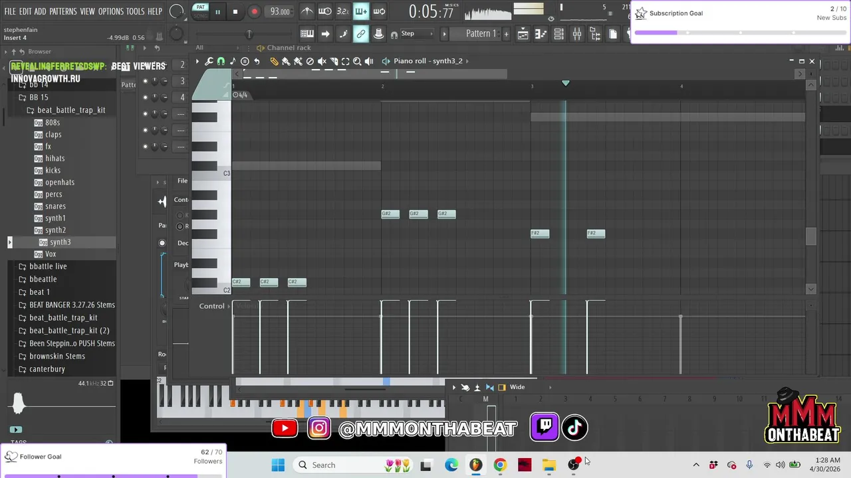This screenshot has height=478, width=851.
Task: Click the piano roll magnet snap icon
Action: 221,61
